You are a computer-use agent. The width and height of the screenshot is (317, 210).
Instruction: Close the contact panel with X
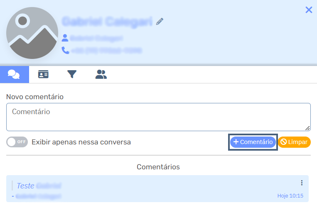tap(309, 10)
